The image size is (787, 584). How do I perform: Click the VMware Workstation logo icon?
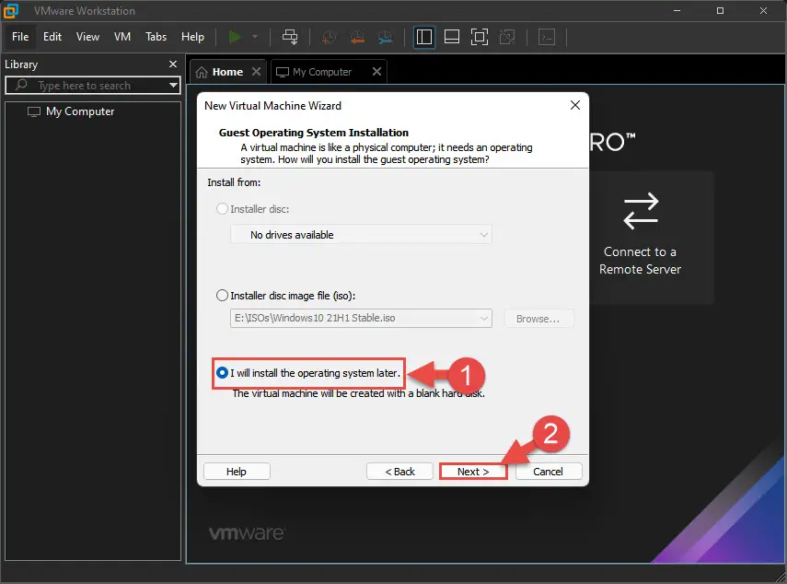point(10,10)
